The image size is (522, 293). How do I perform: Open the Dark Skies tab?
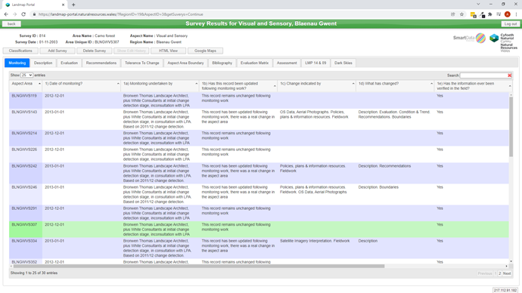[343, 63]
